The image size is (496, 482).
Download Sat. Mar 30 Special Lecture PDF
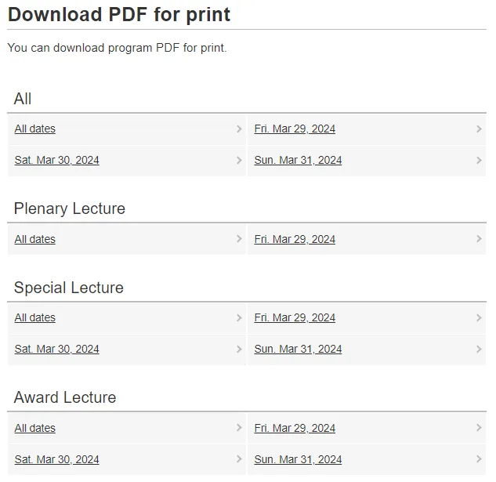(x=56, y=350)
